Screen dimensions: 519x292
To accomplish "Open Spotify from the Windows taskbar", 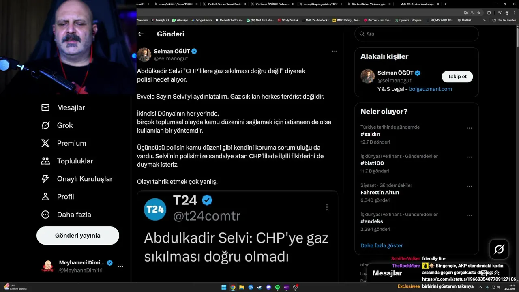I will pyautogui.click(x=277, y=287).
